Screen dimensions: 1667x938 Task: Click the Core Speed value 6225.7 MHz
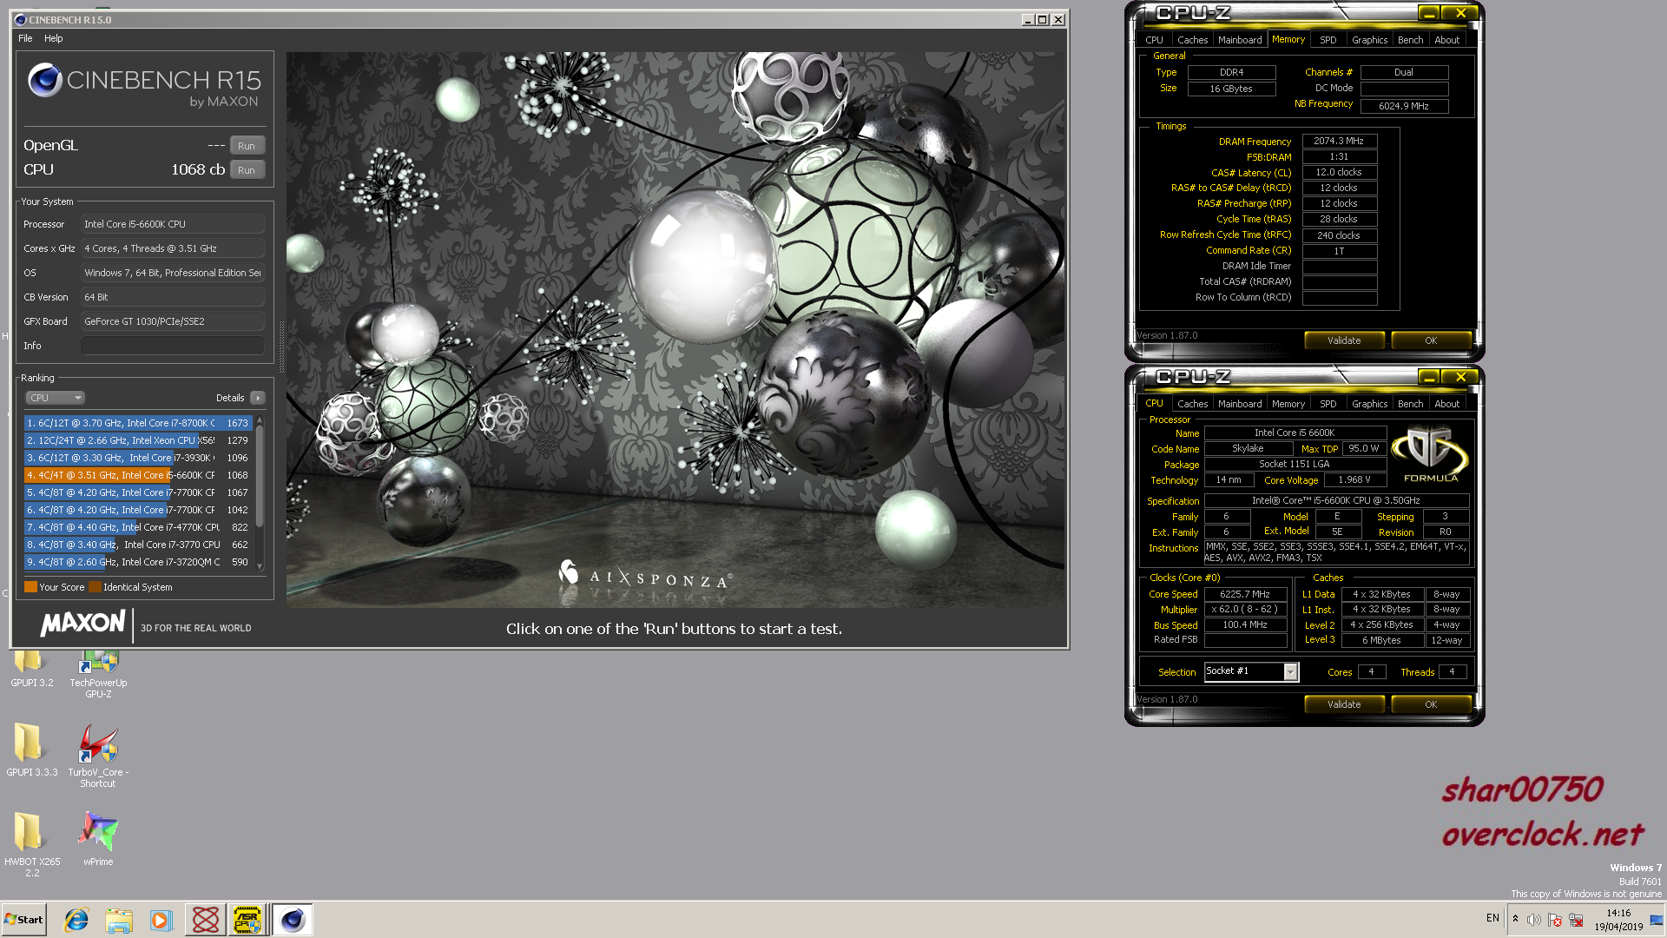click(1245, 594)
